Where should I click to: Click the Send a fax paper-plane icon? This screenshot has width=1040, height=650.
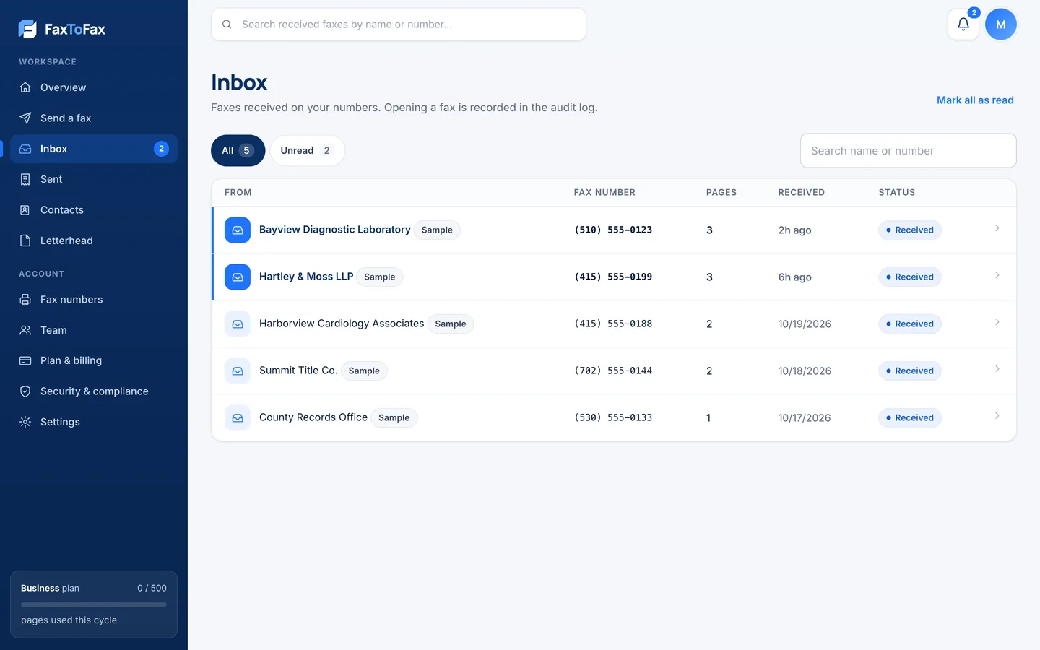coord(25,118)
